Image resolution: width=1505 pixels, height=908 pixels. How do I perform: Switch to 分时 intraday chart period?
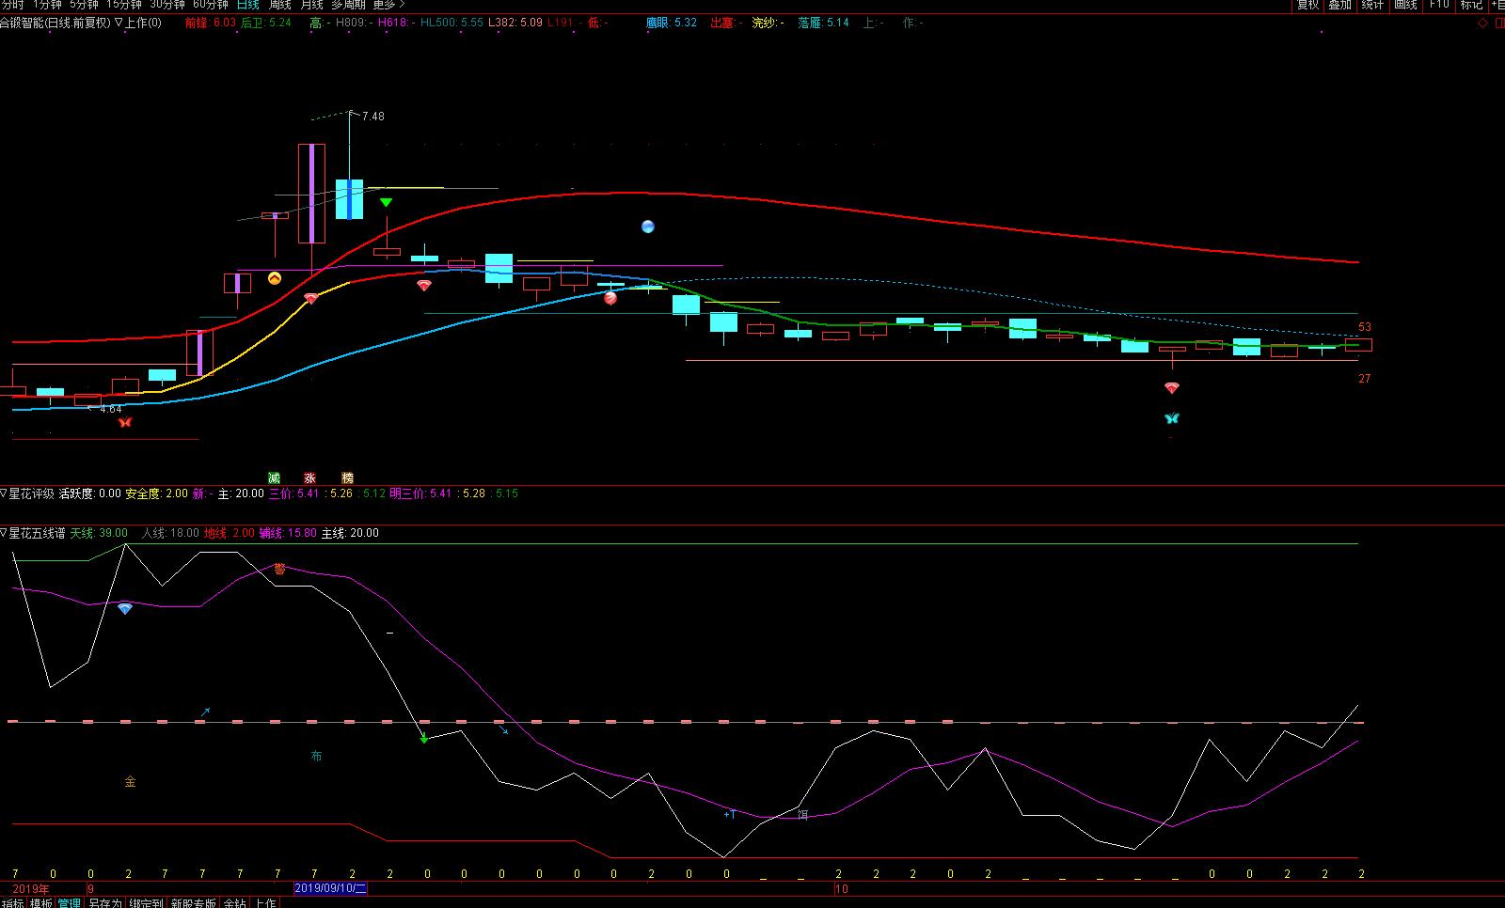[12, 5]
